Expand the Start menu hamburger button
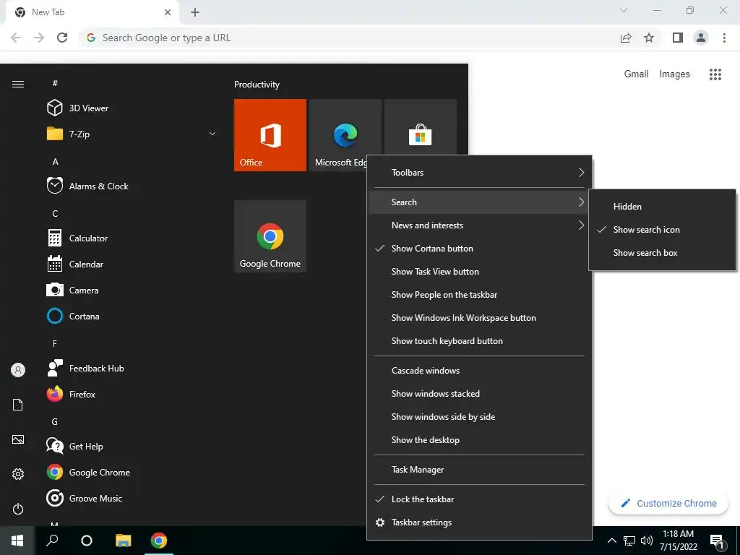 coord(18,84)
